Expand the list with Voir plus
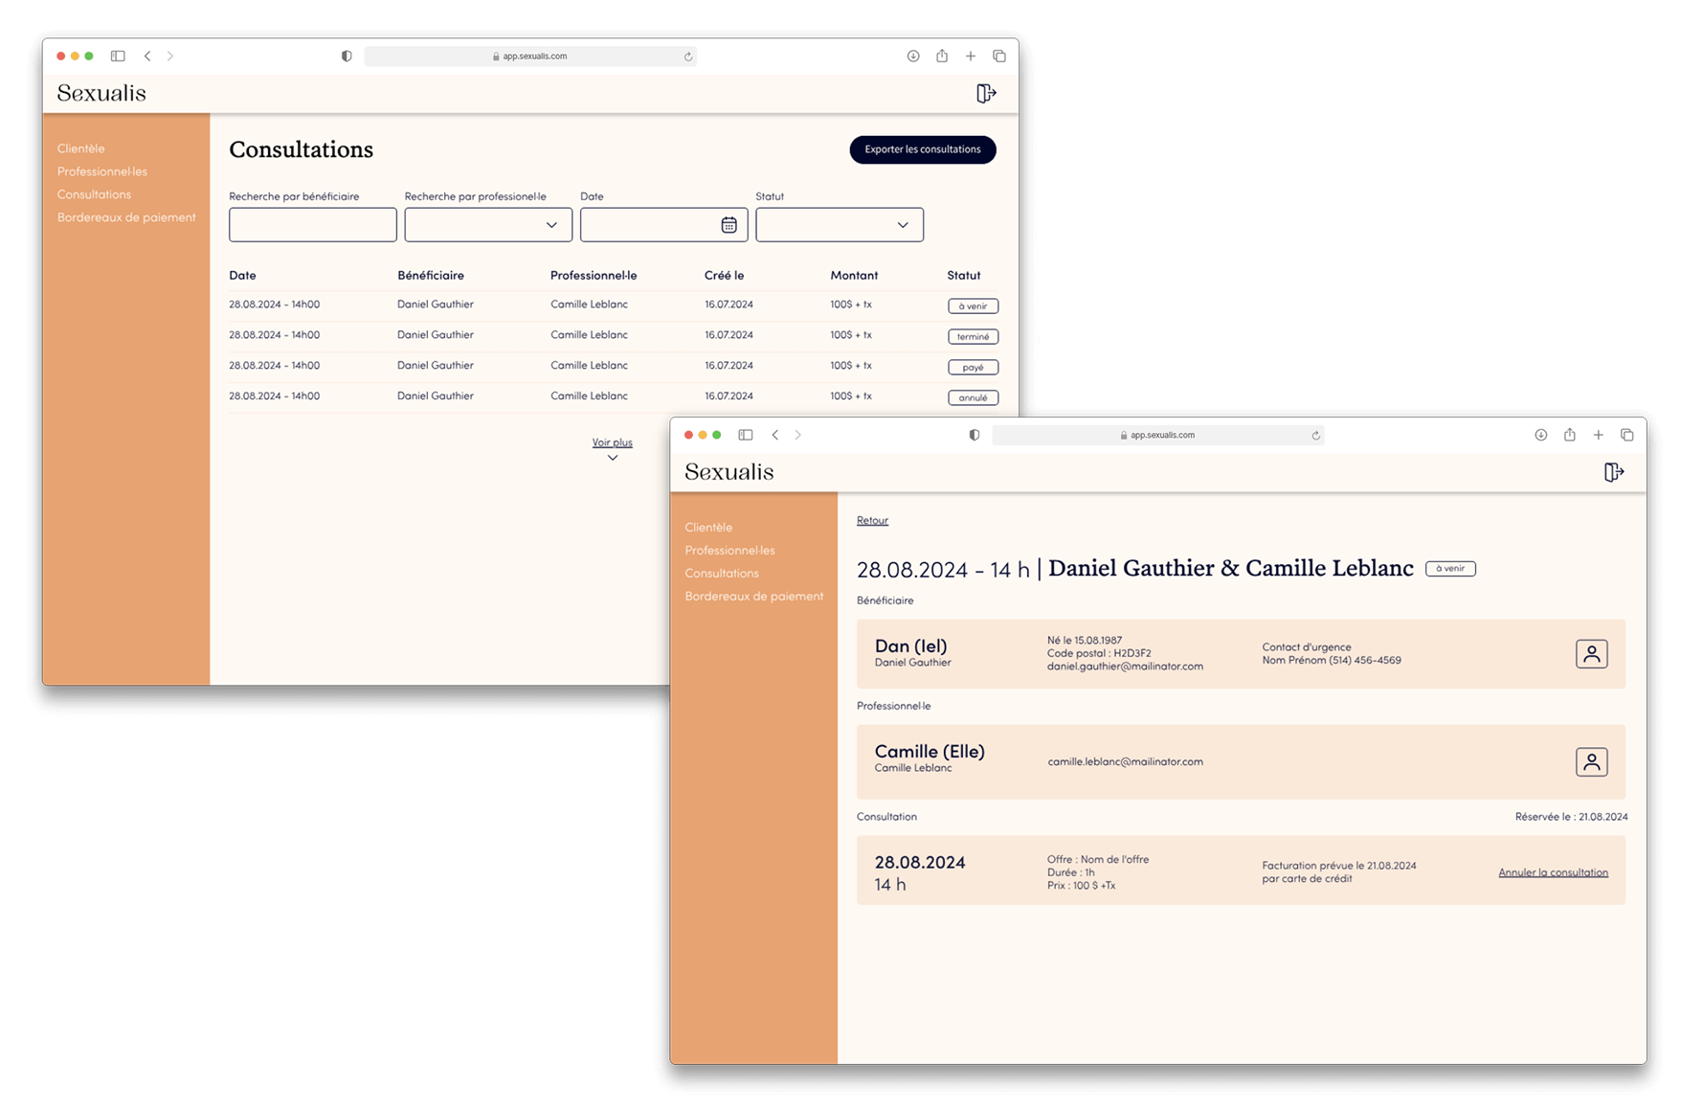The height and width of the screenshot is (1108, 1681). [x=612, y=443]
